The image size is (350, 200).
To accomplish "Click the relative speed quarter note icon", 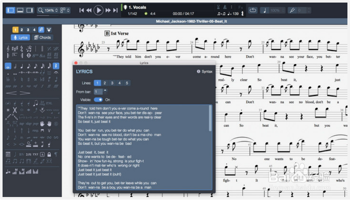I will 265,10.
